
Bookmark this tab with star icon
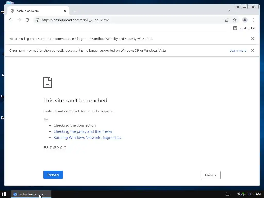pos(235,20)
